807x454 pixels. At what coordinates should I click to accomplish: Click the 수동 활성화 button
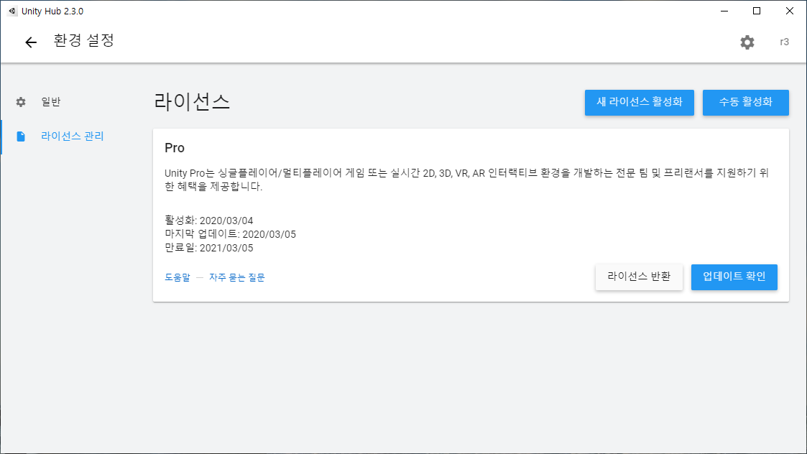point(746,103)
